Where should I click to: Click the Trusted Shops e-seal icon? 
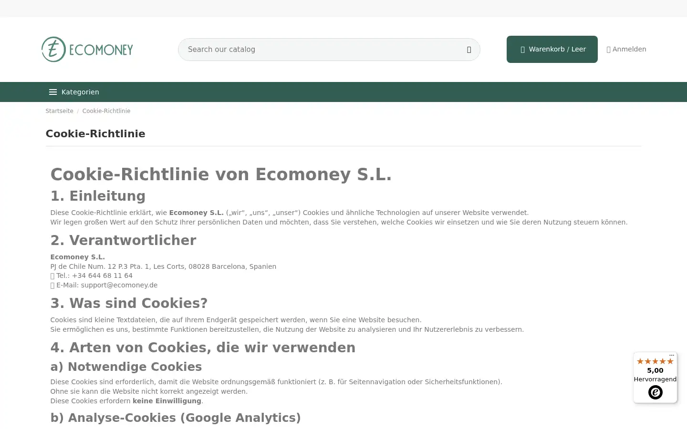pos(655,392)
